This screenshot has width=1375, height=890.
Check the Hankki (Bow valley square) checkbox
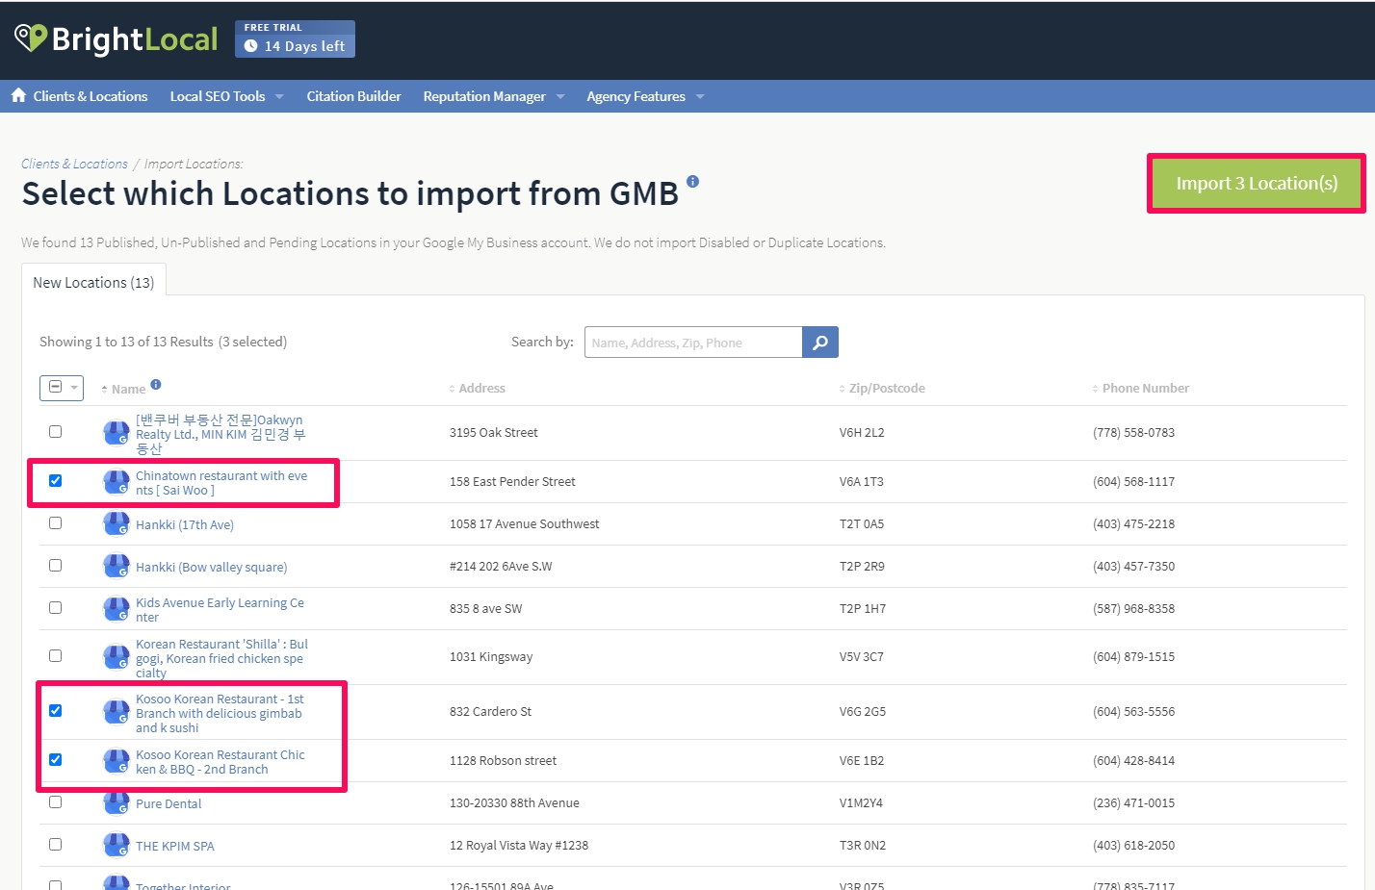pos(56,566)
